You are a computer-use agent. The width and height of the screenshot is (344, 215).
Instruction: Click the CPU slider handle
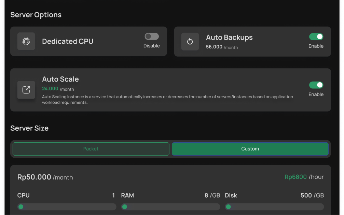(x=21, y=207)
